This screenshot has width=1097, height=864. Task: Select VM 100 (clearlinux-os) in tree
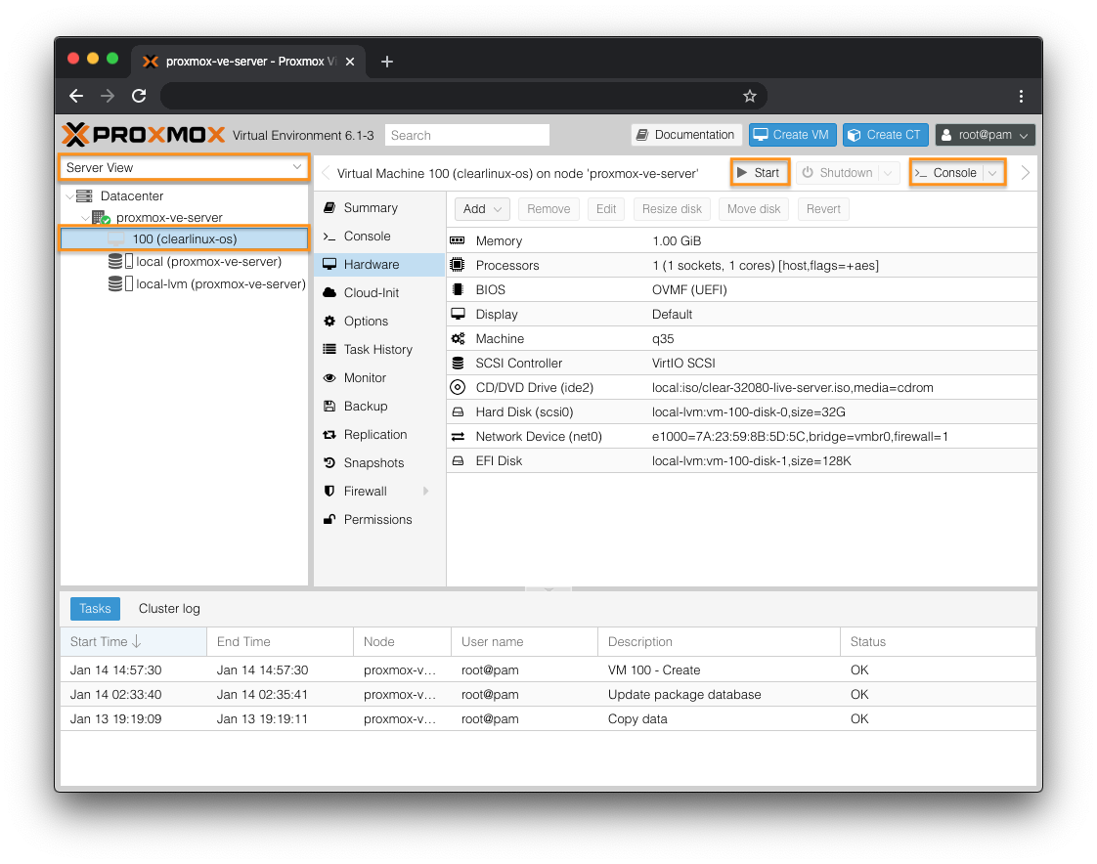184,239
